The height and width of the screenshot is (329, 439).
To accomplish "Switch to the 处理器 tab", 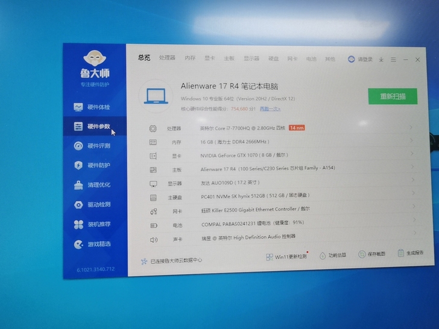I will coord(167,58).
